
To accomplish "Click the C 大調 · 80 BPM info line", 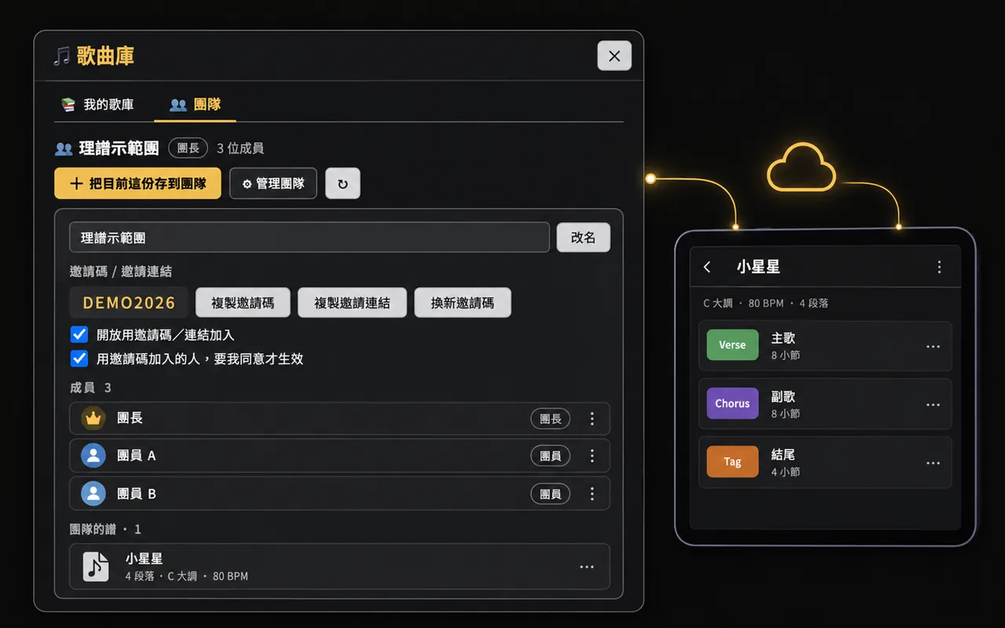I will (766, 303).
